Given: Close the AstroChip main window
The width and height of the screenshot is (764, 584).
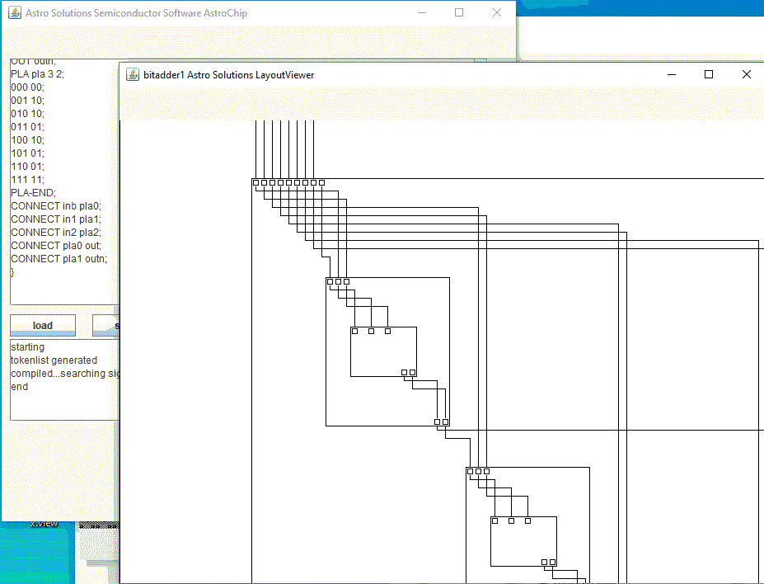Looking at the screenshot, I should (x=496, y=12).
